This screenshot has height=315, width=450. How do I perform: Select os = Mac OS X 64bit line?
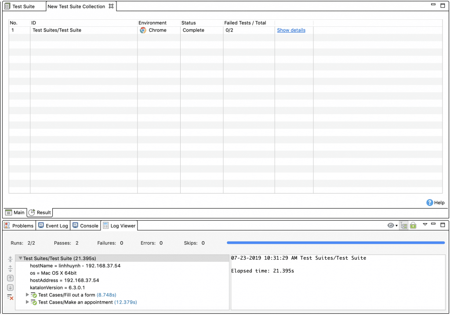click(53, 273)
